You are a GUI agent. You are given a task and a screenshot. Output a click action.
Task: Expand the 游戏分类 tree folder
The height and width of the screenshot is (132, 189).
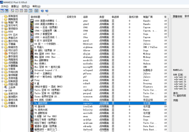click(x=2, y=100)
